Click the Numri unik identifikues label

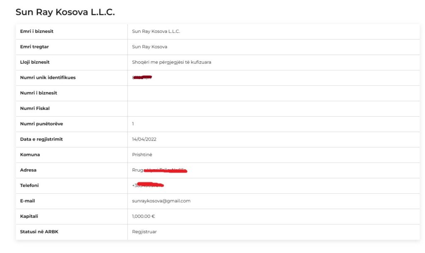(x=48, y=78)
